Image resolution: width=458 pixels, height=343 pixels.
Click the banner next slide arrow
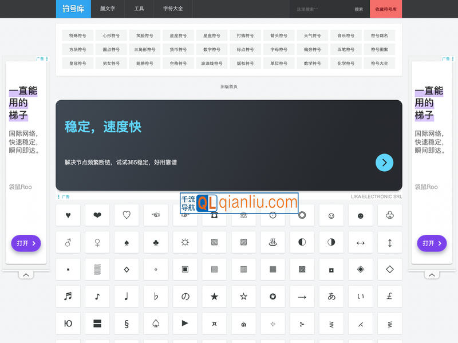click(x=384, y=163)
